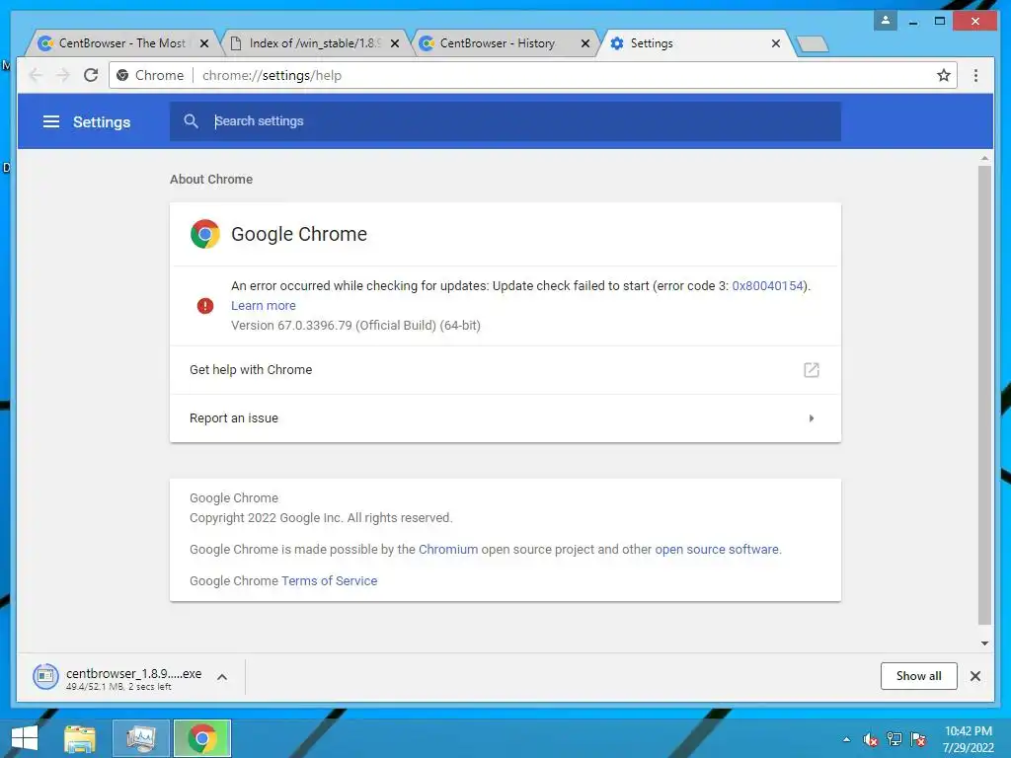The height and width of the screenshot is (758, 1011).
Task: Click Version 67.0.3396.79 text
Action: pyautogui.click(x=355, y=326)
